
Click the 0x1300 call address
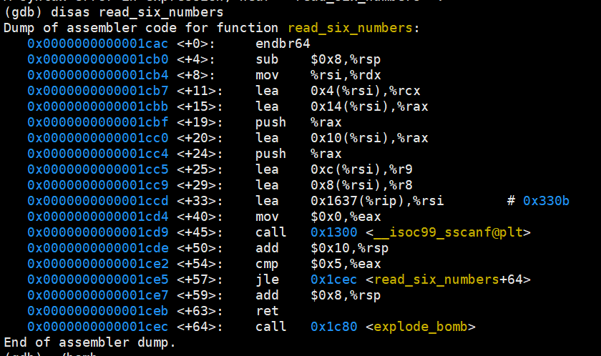[x=334, y=232]
